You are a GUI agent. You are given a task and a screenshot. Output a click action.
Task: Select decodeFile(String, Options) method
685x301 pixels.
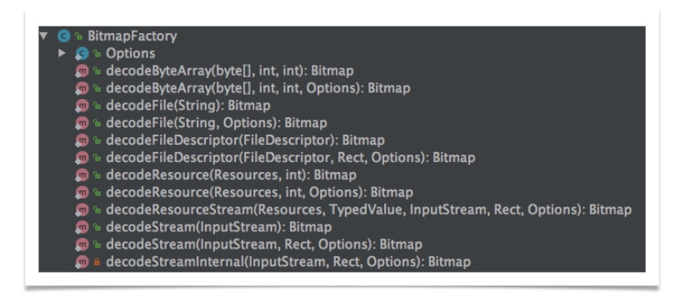[x=216, y=123]
